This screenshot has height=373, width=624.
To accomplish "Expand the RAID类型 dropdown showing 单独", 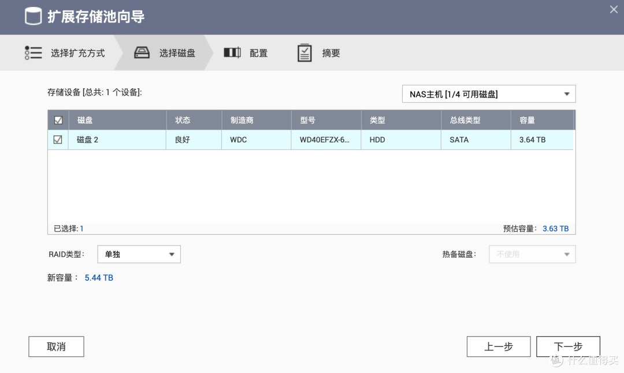I will click(x=139, y=254).
